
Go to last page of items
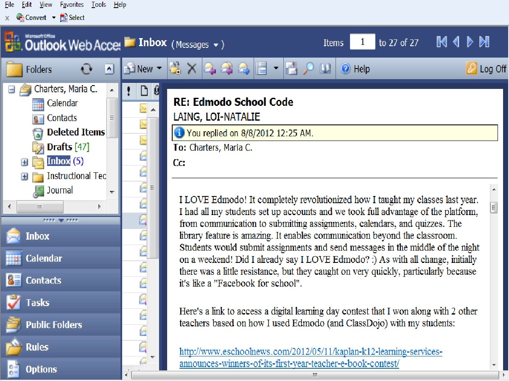484,42
